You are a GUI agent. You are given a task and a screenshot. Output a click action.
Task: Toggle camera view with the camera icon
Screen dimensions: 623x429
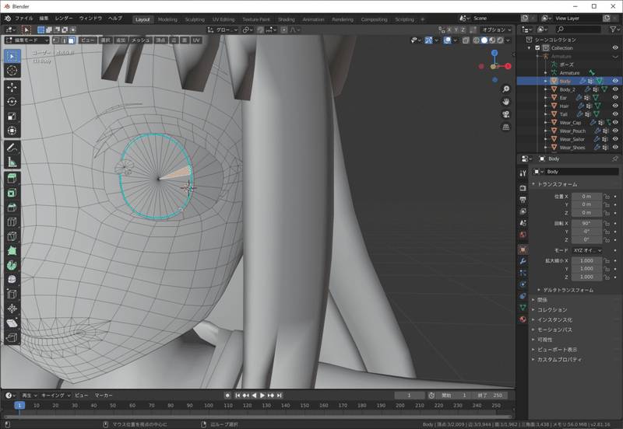505,113
